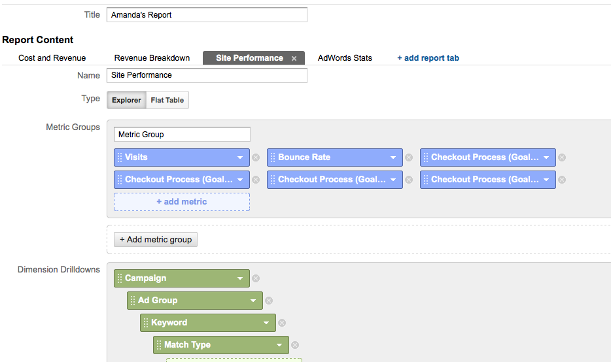Expand the Campaign dimension dropdown
Image resolution: width=611 pixels, height=362 pixels.
(x=240, y=278)
